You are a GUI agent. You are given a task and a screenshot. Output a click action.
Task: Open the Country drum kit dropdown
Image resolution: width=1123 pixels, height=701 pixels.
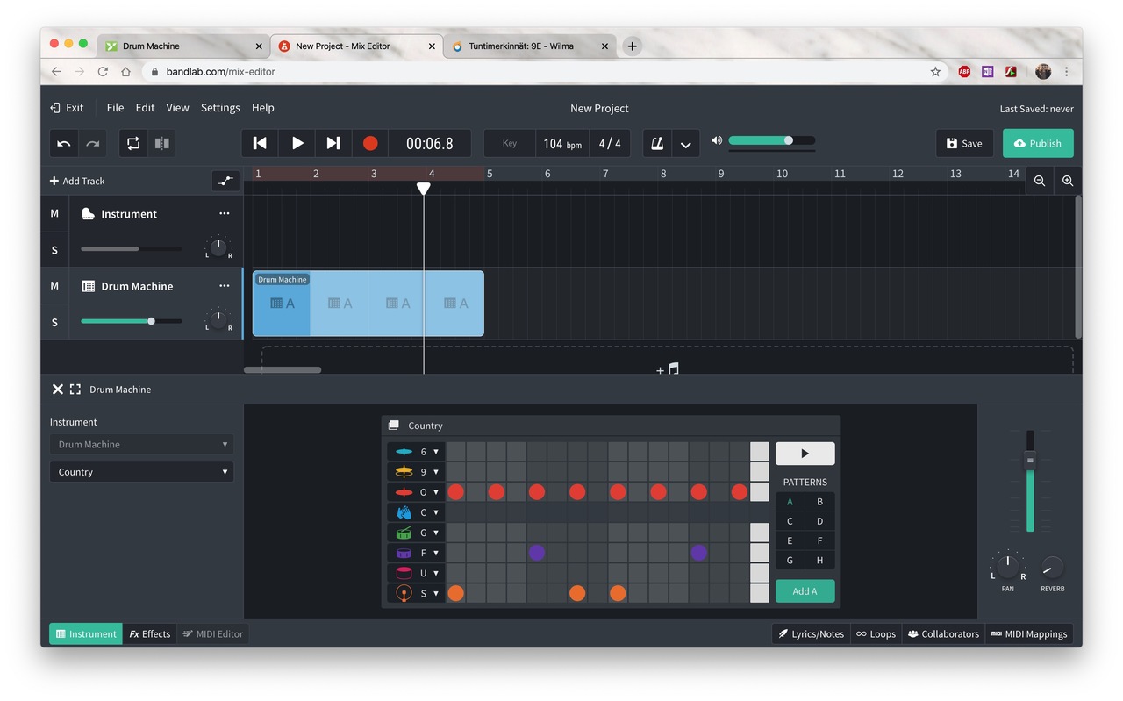click(x=141, y=472)
